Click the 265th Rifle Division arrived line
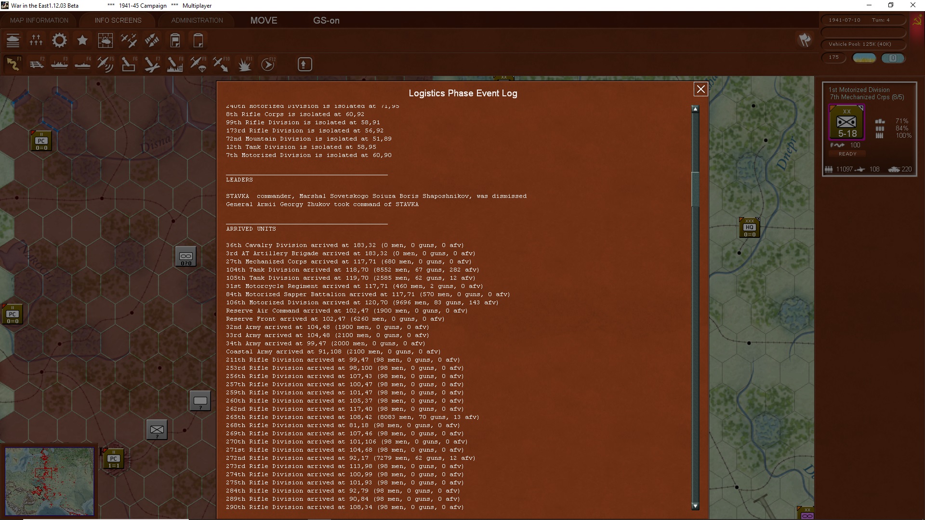The width and height of the screenshot is (925, 520). 353,417
